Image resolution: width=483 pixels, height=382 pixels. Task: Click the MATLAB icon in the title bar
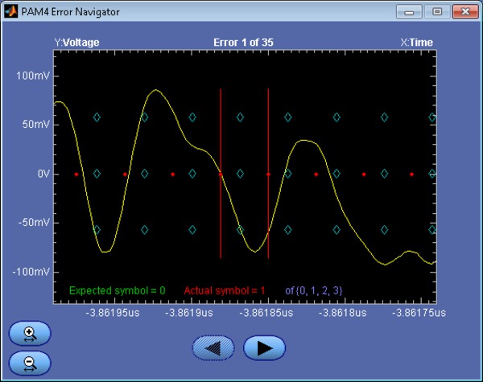11,12
